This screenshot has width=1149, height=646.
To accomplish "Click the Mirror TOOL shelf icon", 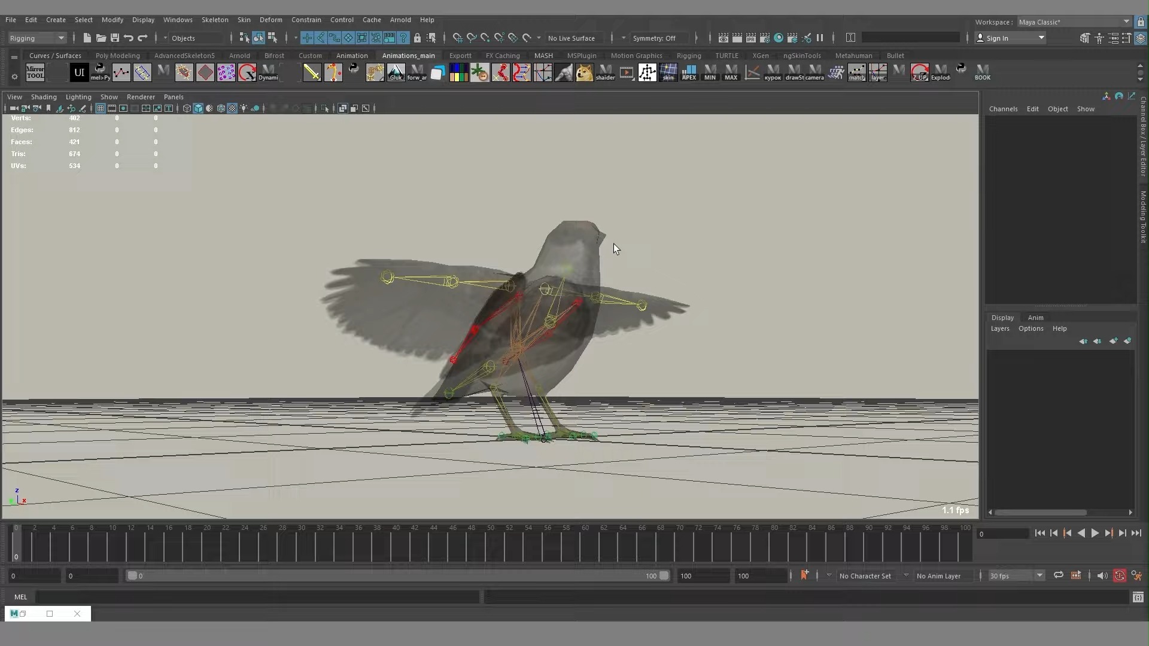I will [x=35, y=72].
